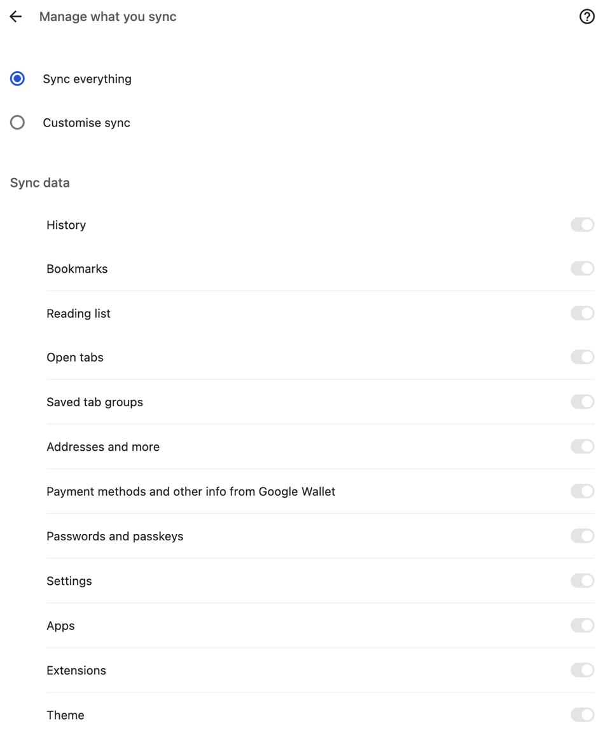Toggle the Open tabs switch

[x=582, y=357]
